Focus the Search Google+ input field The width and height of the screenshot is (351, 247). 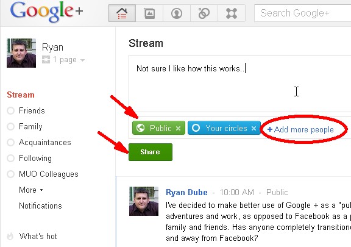coord(303,13)
